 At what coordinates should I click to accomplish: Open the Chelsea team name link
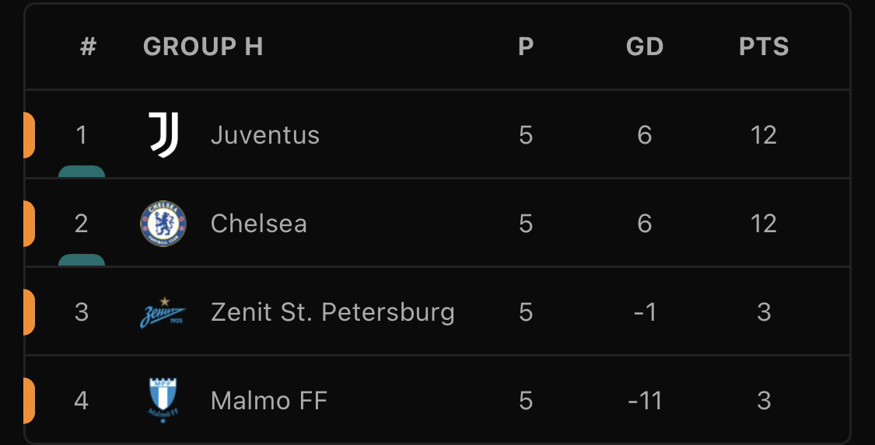click(x=259, y=224)
